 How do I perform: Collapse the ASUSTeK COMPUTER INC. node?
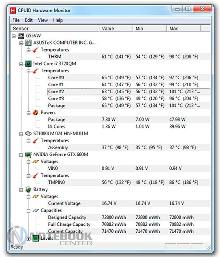pyautogui.click(x=21, y=43)
